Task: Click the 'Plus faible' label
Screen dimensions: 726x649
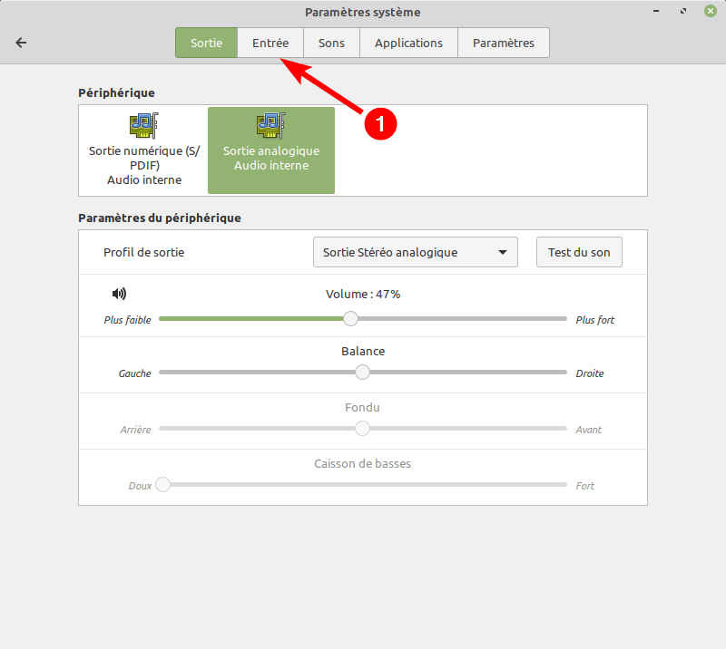Action: click(127, 320)
